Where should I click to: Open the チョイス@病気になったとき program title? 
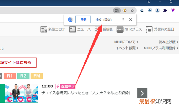(x=86, y=93)
